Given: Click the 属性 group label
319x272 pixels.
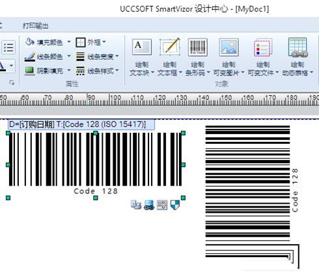Looking at the screenshot, I should [x=72, y=84].
